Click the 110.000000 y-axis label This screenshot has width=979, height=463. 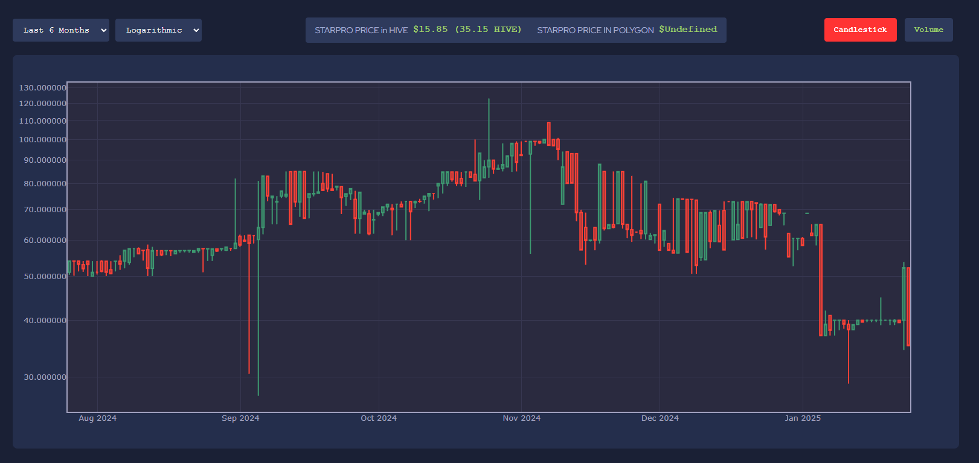43,121
